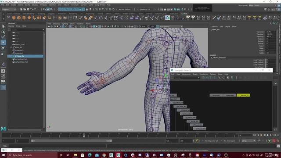Screen dimensions: 281x158
Task: Click the Outliner horizontal scrollbar
Action: [x=25, y=130]
